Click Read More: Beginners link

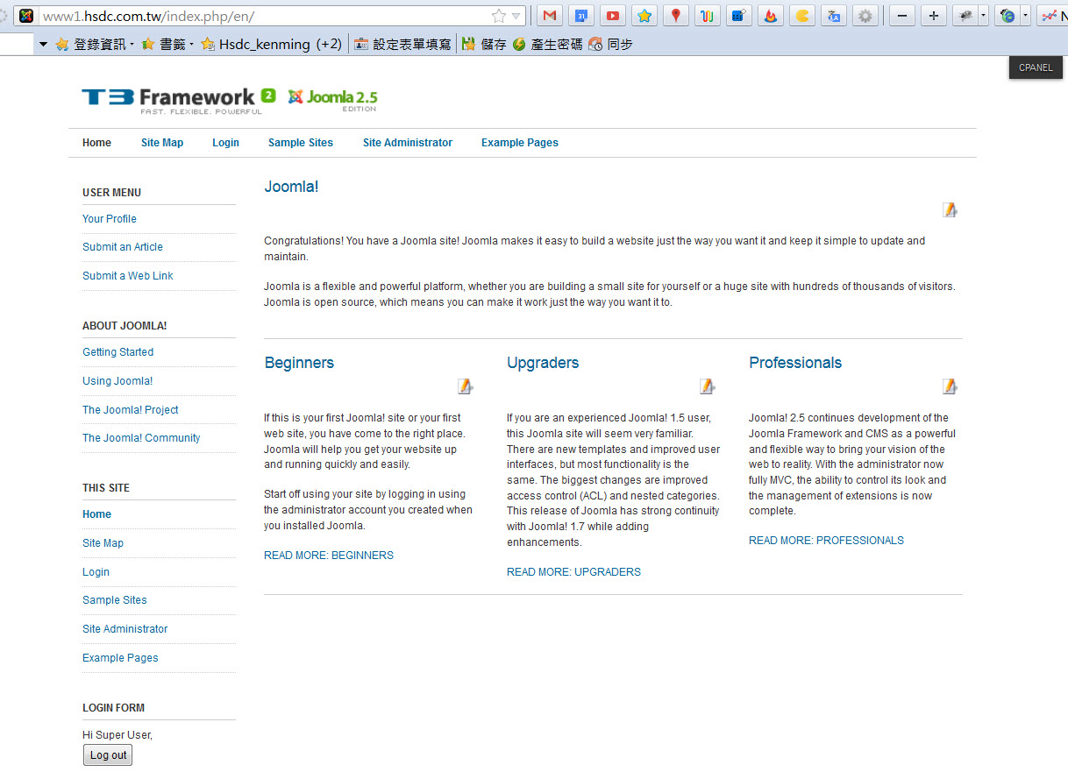click(329, 556)
